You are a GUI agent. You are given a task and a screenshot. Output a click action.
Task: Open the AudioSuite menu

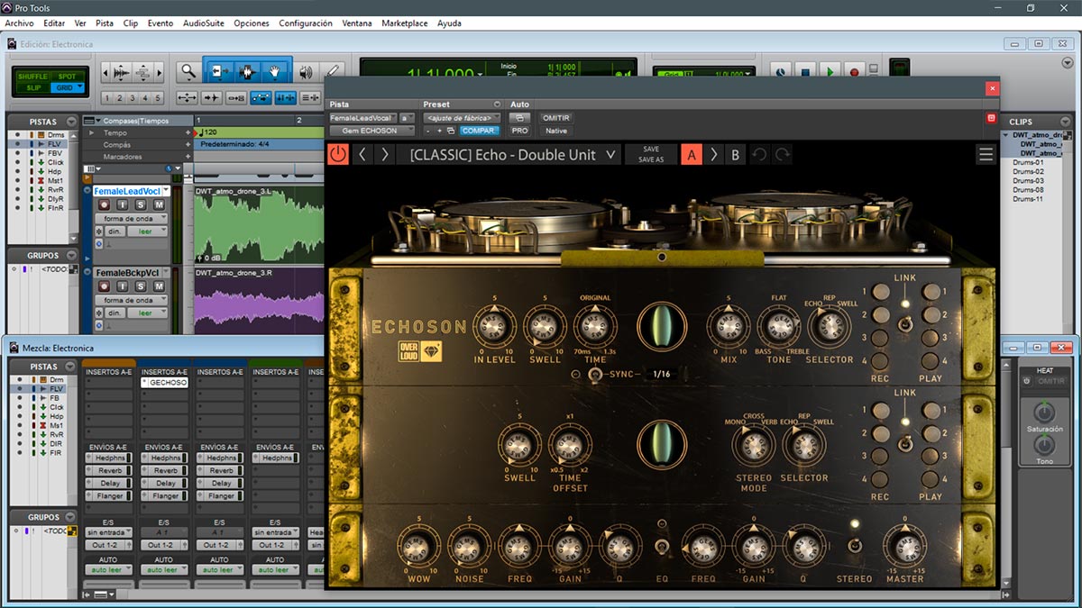coord(203,23)
